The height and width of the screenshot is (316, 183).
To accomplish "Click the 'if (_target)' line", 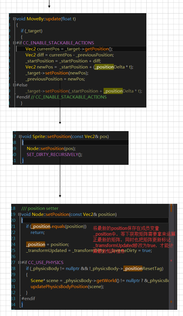I will click(32, 31).
